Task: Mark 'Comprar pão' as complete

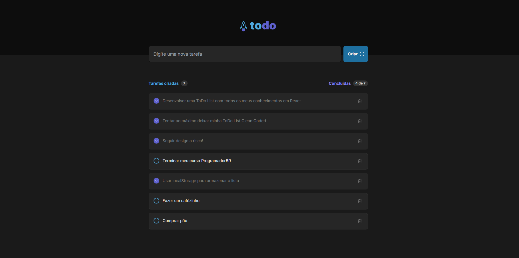Action: pos(156,221)
